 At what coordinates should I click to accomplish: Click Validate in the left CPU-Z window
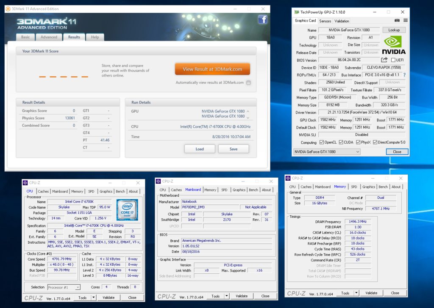(108, 297)
